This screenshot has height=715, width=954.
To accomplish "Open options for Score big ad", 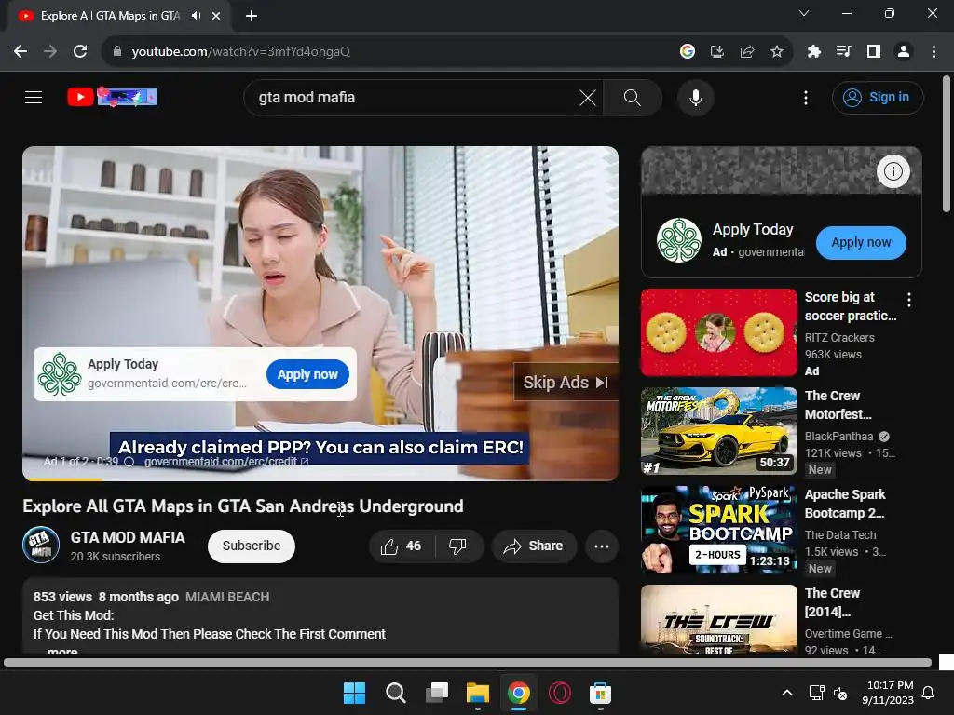I will pyautogui.click(x=909, y=299).
